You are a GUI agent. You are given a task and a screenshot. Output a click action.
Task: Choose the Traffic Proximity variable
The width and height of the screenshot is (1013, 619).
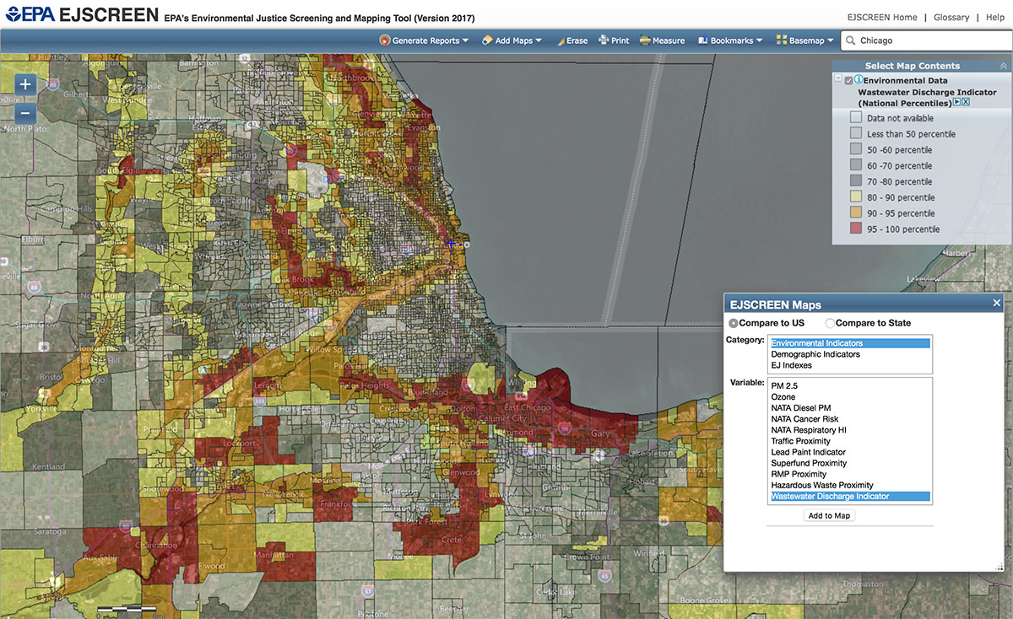pyautogui.click(x=851, y=441)
